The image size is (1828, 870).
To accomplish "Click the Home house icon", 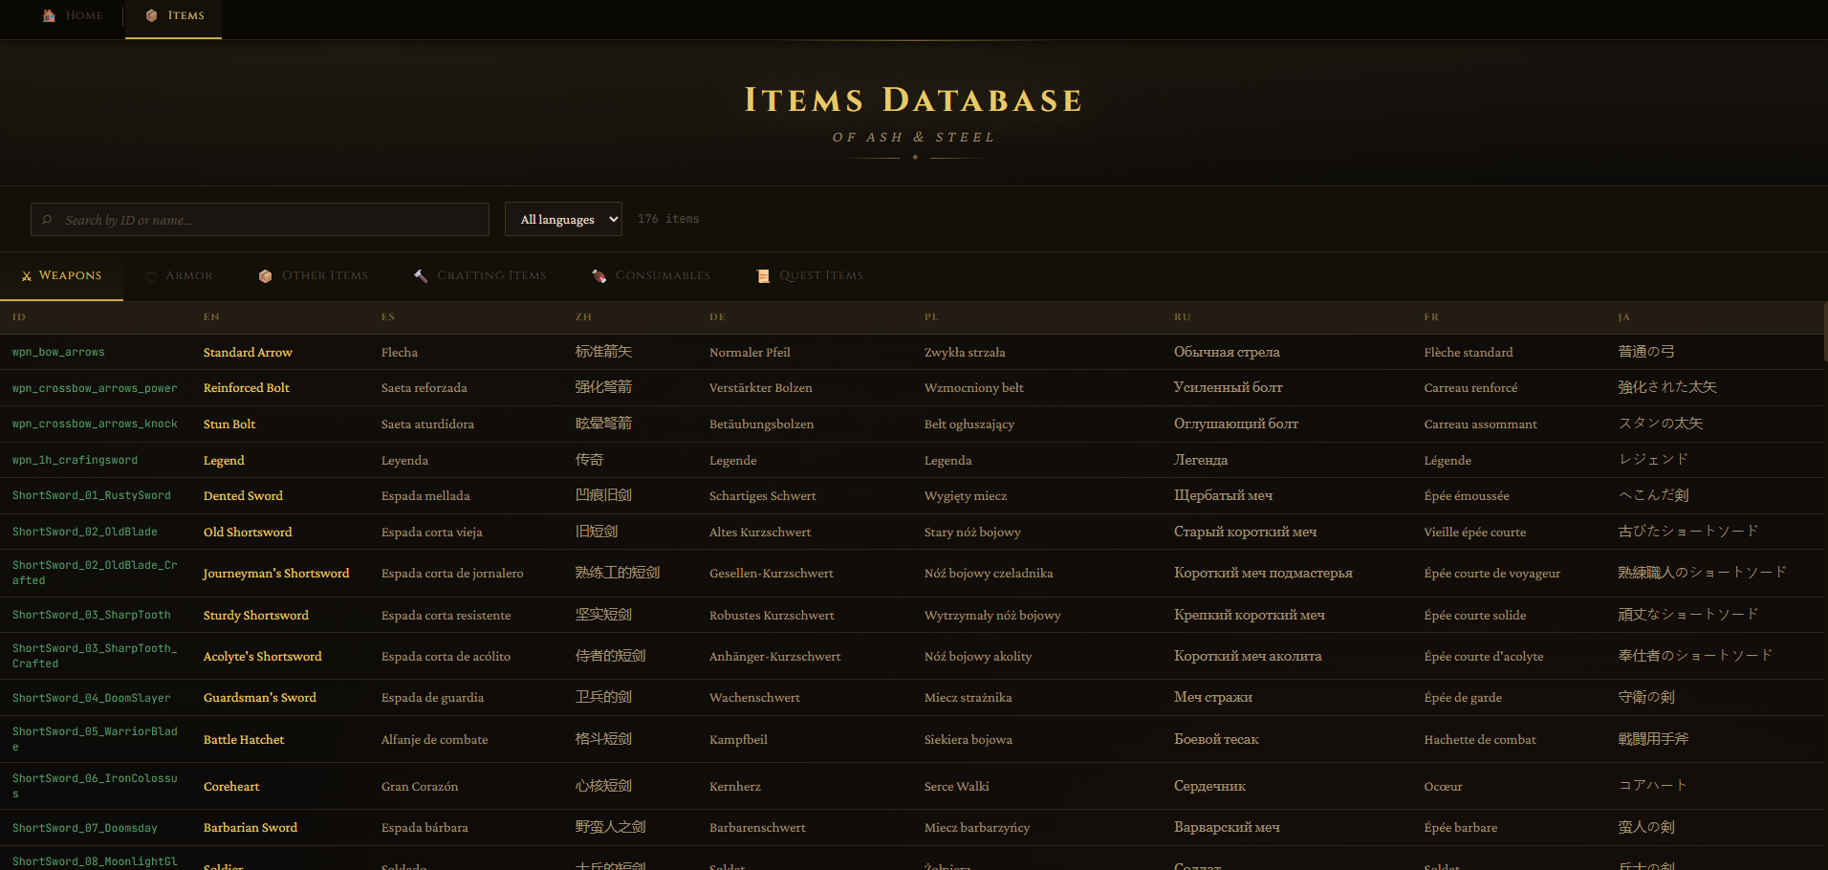I will pos(49,15).
